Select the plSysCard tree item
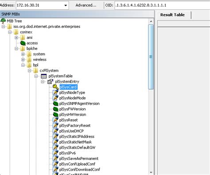This screenshot has height=175, width=210. pos(68,87)
